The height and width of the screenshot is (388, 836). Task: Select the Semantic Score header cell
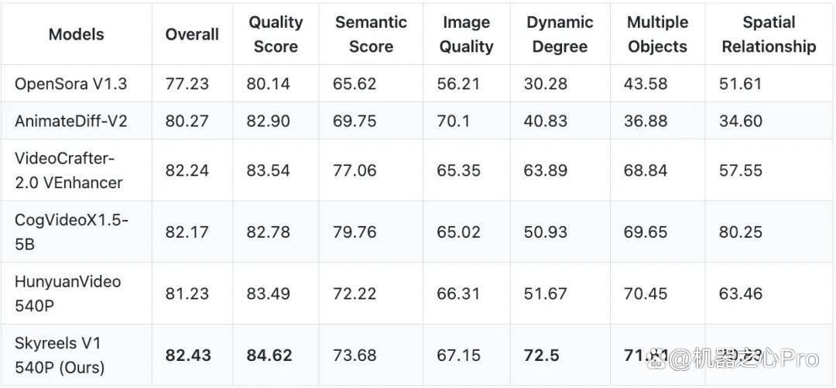point(371,34)
